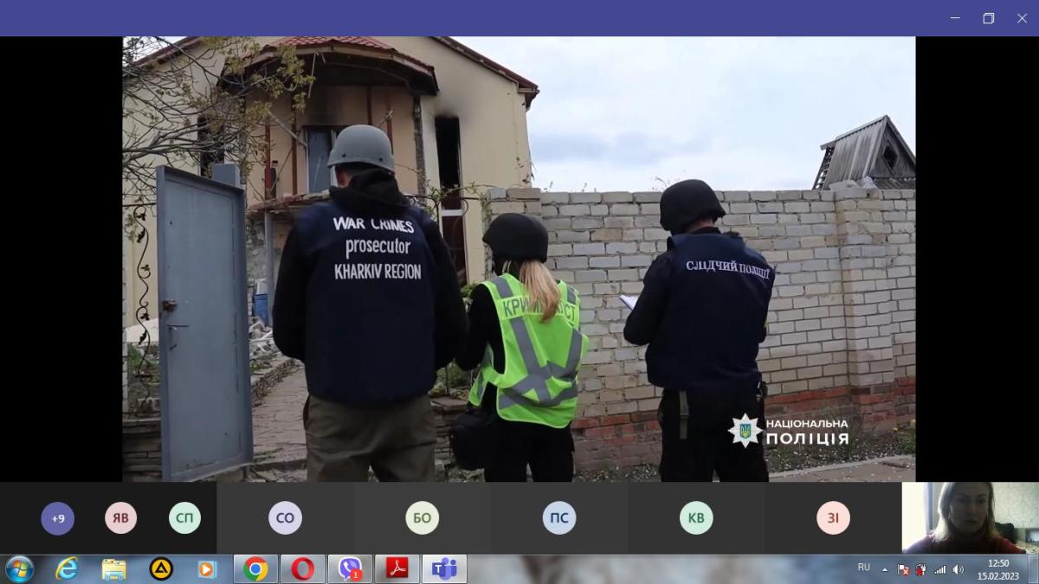1039x584 pixels.
Task: Select participant avatar ЯВ
Action: pos(121,518)
